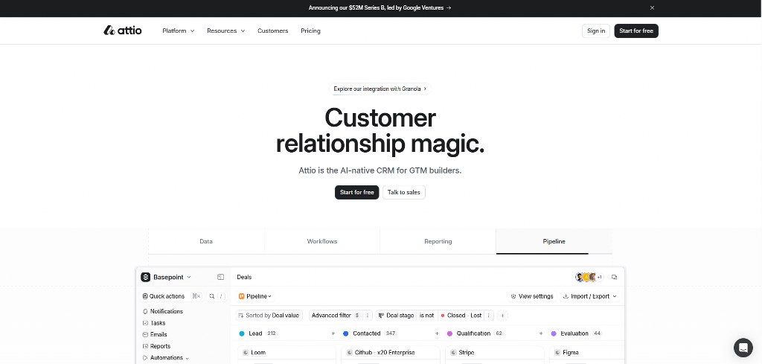The image size is (762, 364).
Task: Click Sorted by Deal value chip
Action: pos(269,316)
